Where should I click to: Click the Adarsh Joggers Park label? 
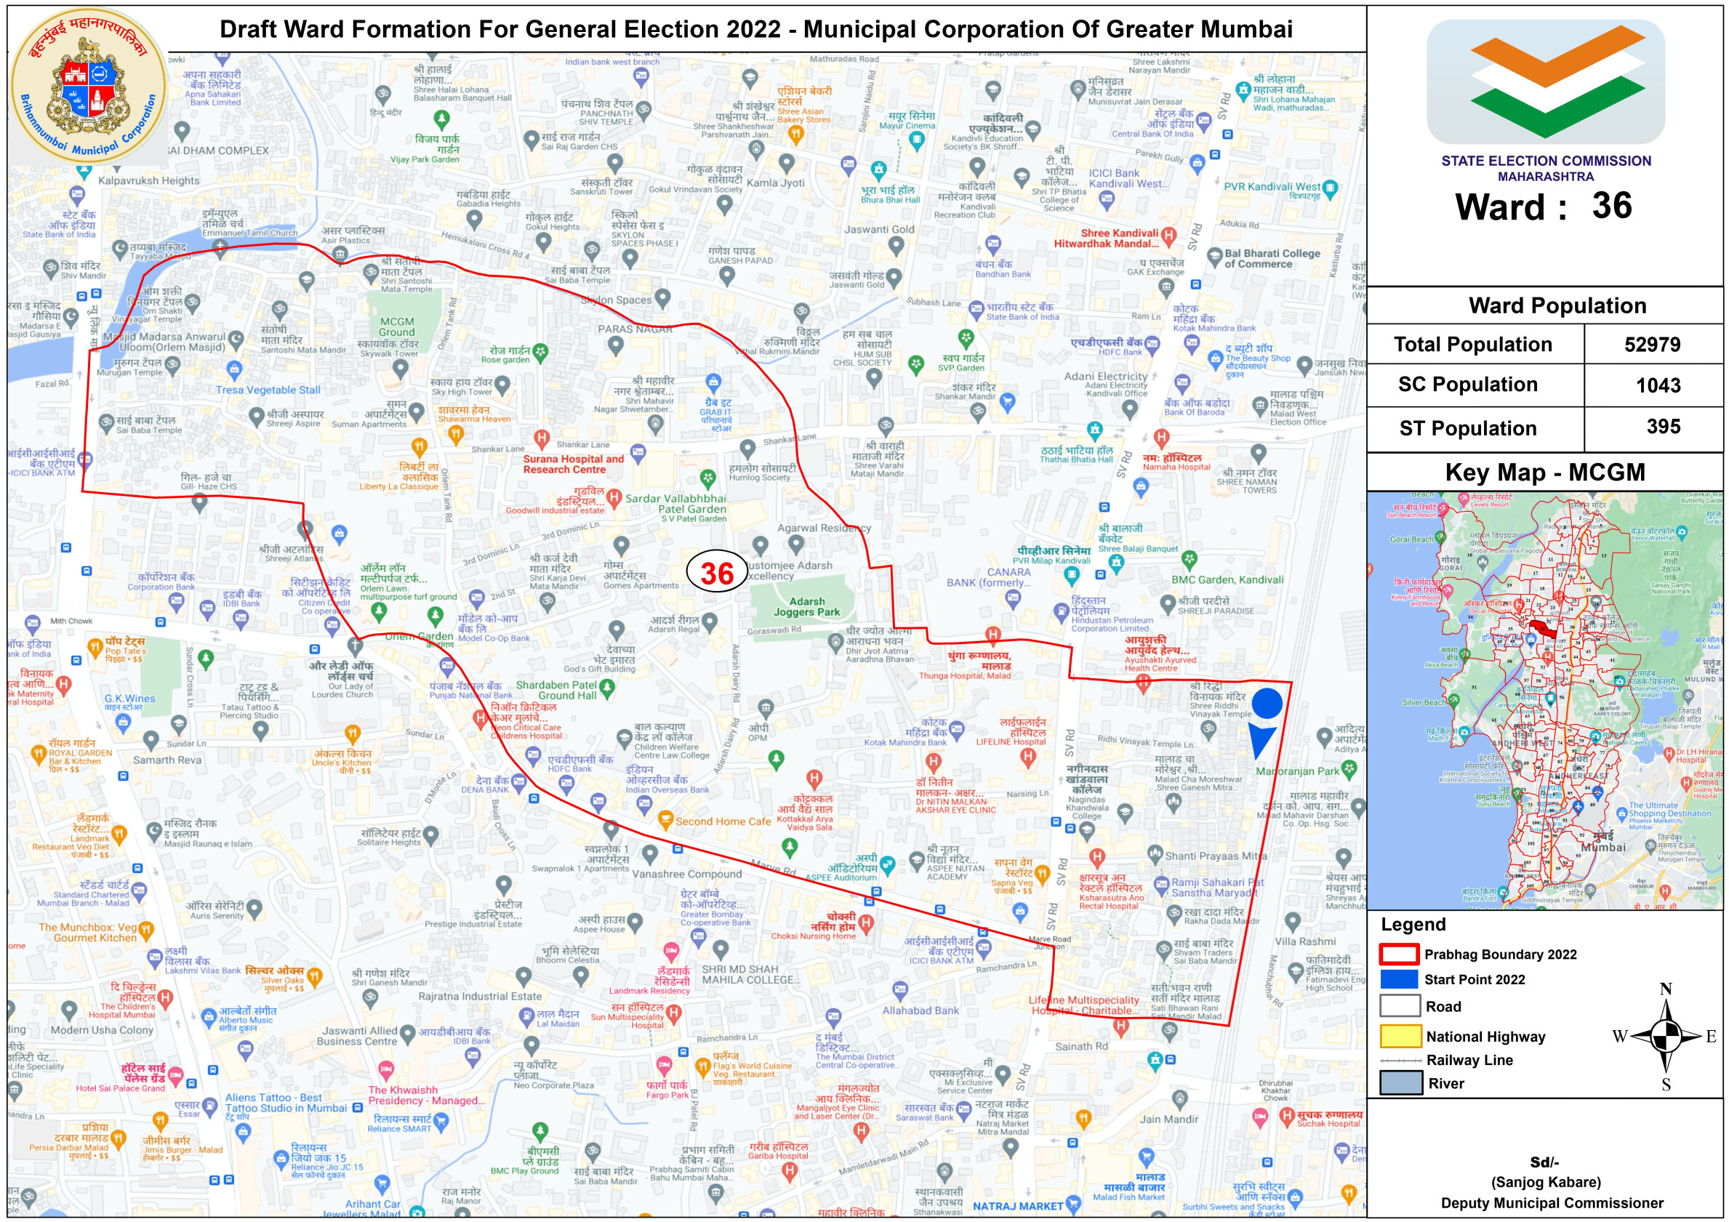pyautogui.click(x=806, y=607)
